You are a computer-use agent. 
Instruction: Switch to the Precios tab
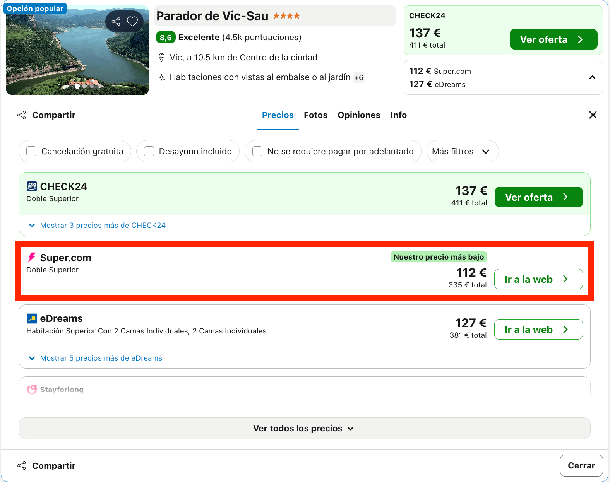click(278, 115)
